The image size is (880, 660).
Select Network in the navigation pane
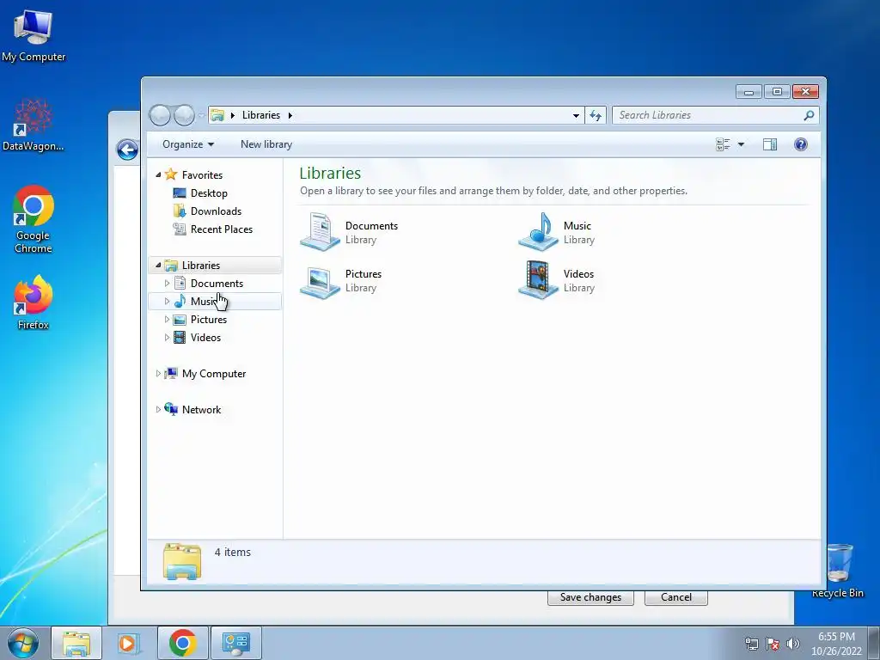pyautogui.click(x=201, y=410)
